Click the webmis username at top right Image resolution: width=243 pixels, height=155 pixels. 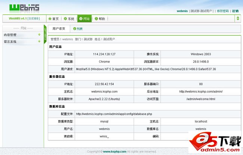point(182,11)
